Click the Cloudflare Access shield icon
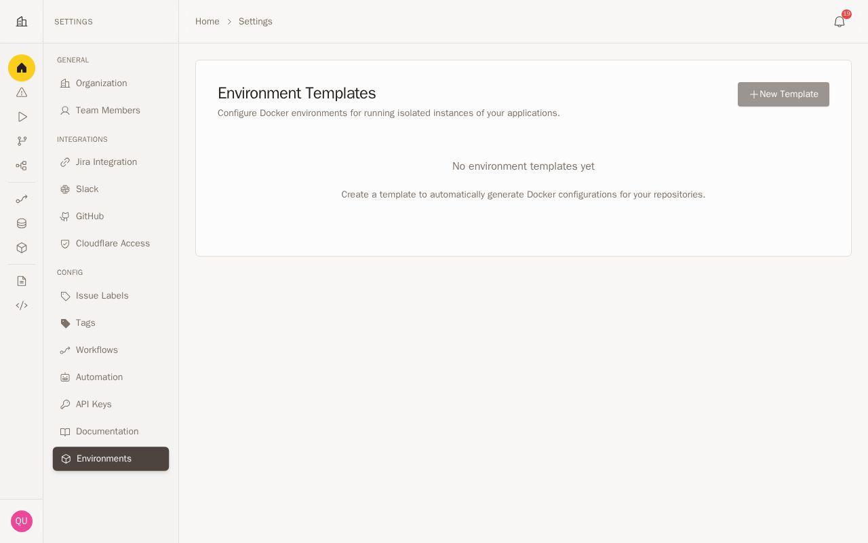This screenshot has width=868, height=543. (x=65, y=244)
